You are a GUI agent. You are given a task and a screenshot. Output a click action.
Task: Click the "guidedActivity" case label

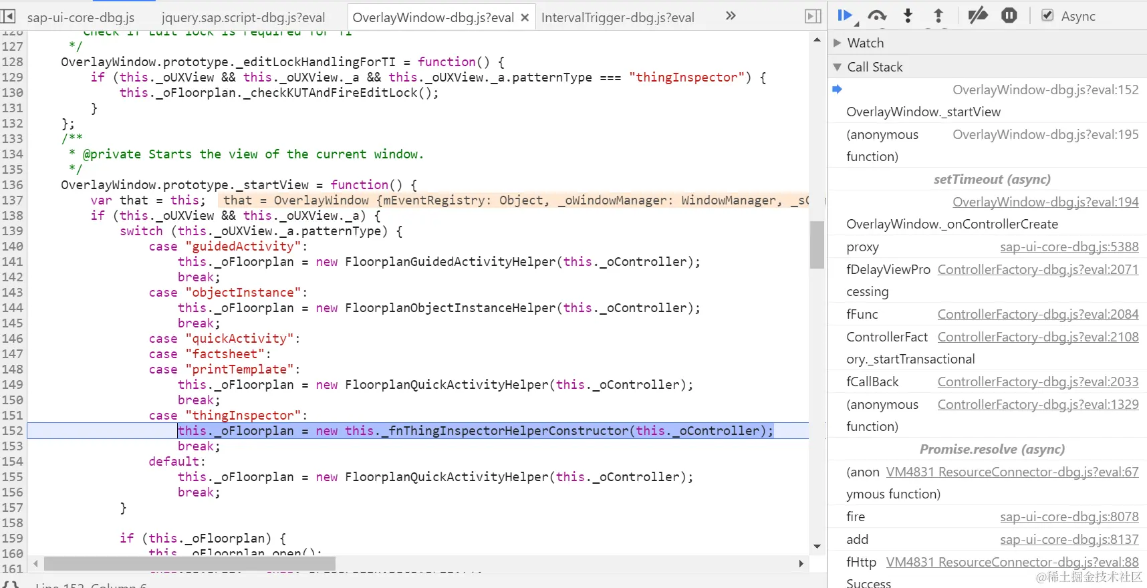pyautogui.click(x=243, y=246)
